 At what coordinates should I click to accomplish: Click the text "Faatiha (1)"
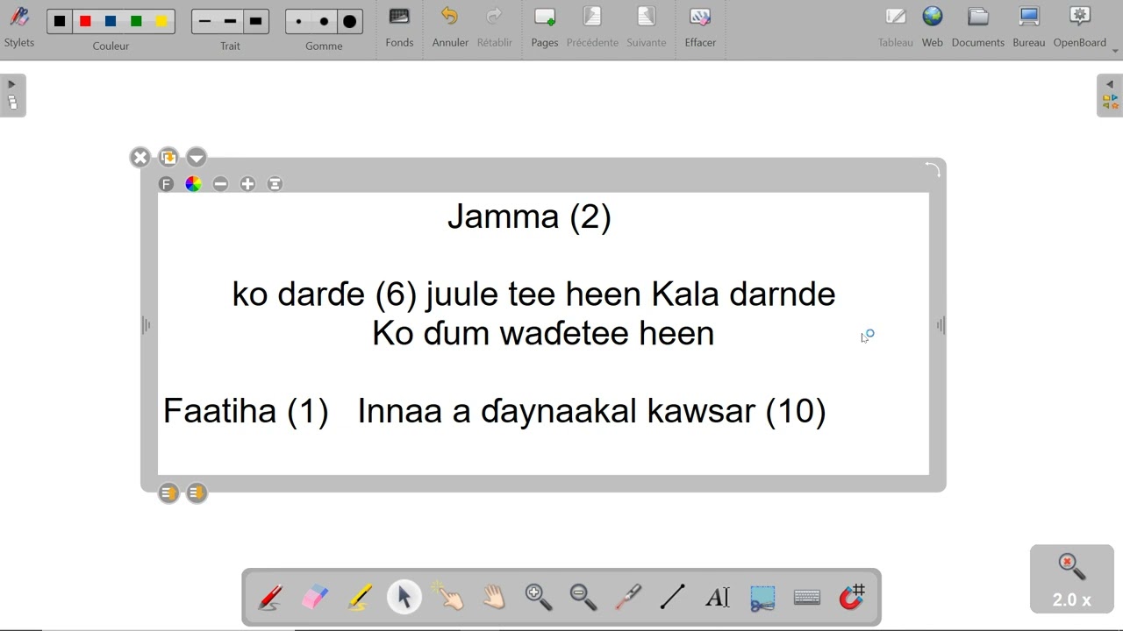coord(246,411)
